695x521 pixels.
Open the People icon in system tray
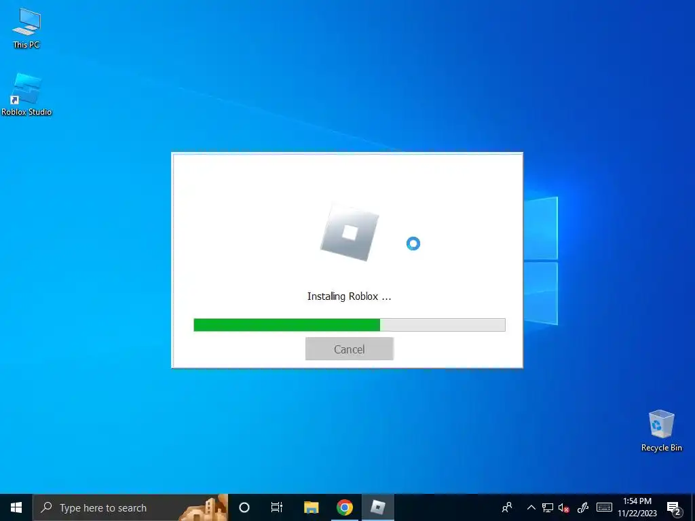click(x=507, y=507)
